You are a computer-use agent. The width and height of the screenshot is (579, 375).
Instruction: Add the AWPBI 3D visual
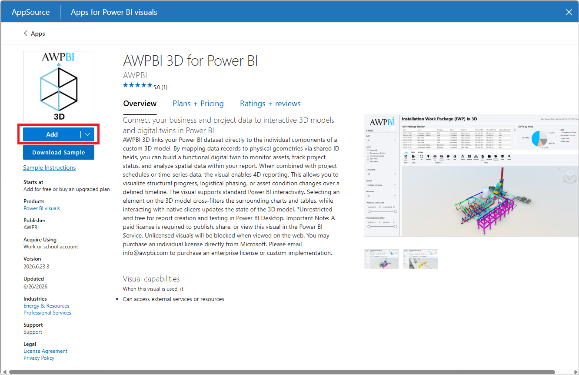(x=52, y=134)
